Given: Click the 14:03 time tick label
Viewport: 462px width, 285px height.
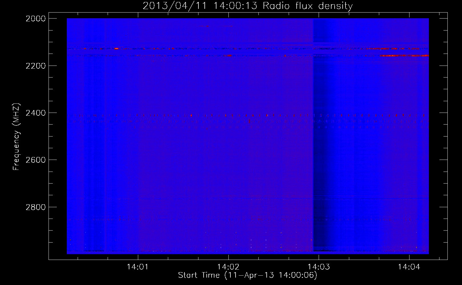Looking at the screenshot, I should [319, 267].
